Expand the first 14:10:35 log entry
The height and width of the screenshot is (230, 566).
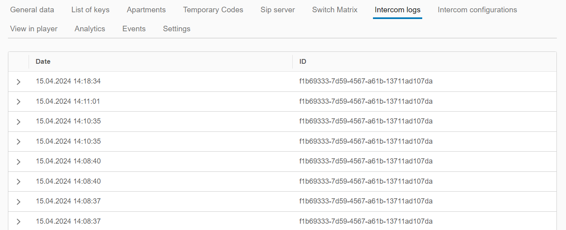18,122
